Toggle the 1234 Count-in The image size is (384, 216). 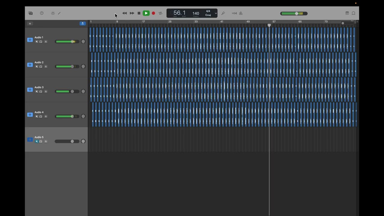click(x=234, y=13)
